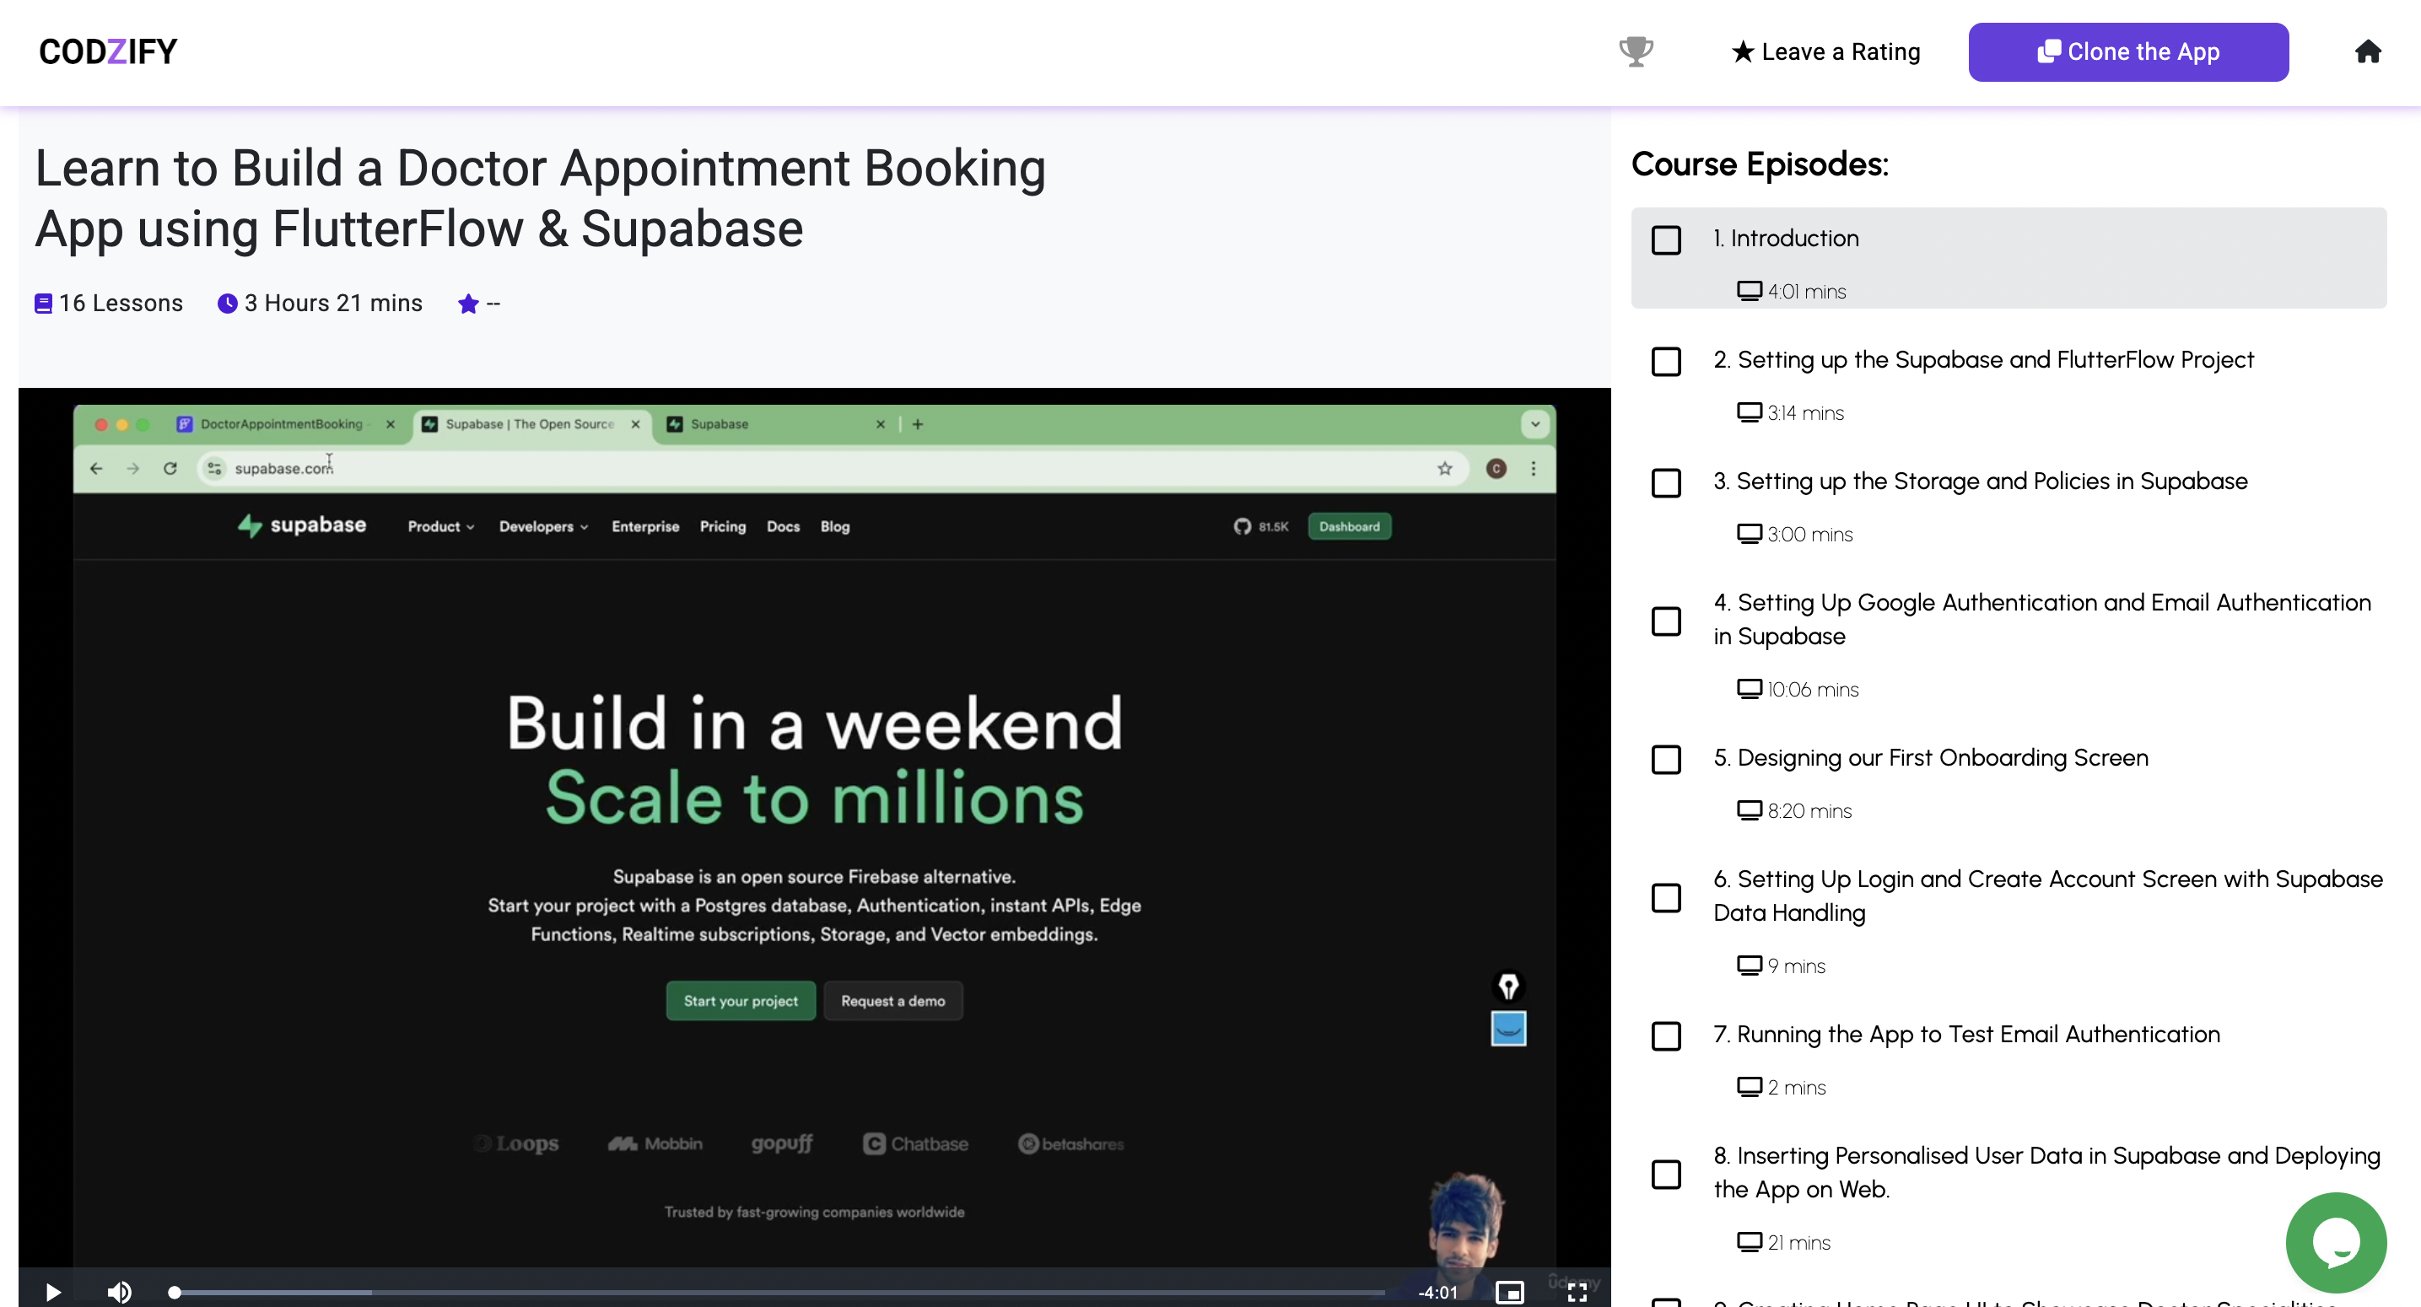Mark Running the App to Test episode done
This screenshot has width=2421, height=1307.
pyautogui.click(x=1665, y=1035)
